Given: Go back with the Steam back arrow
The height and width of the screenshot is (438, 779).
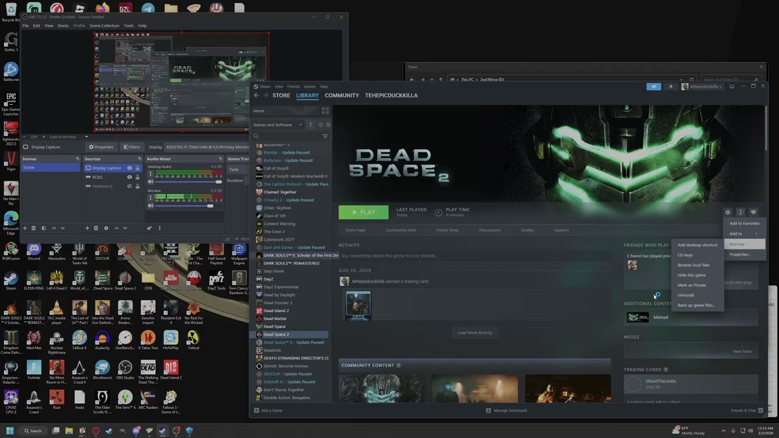Looking at the screenshot, I should coord(256,96).
